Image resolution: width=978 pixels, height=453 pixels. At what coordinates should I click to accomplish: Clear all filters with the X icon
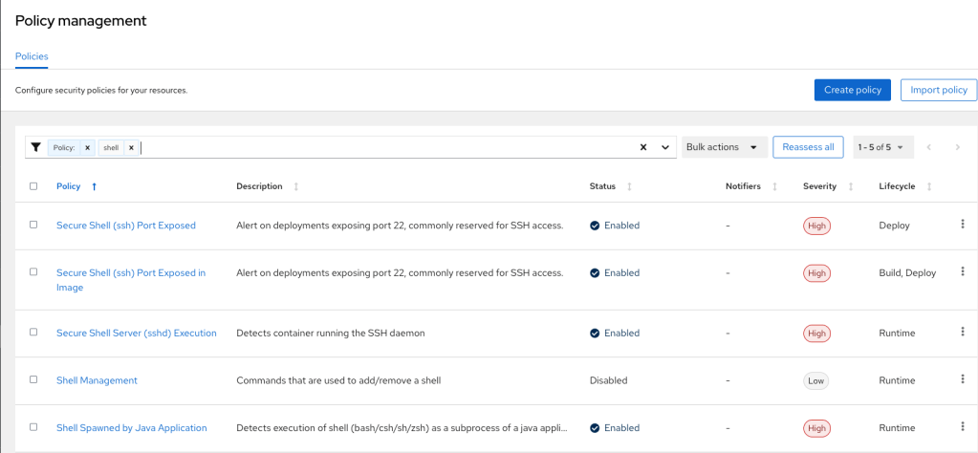point(642,147)
